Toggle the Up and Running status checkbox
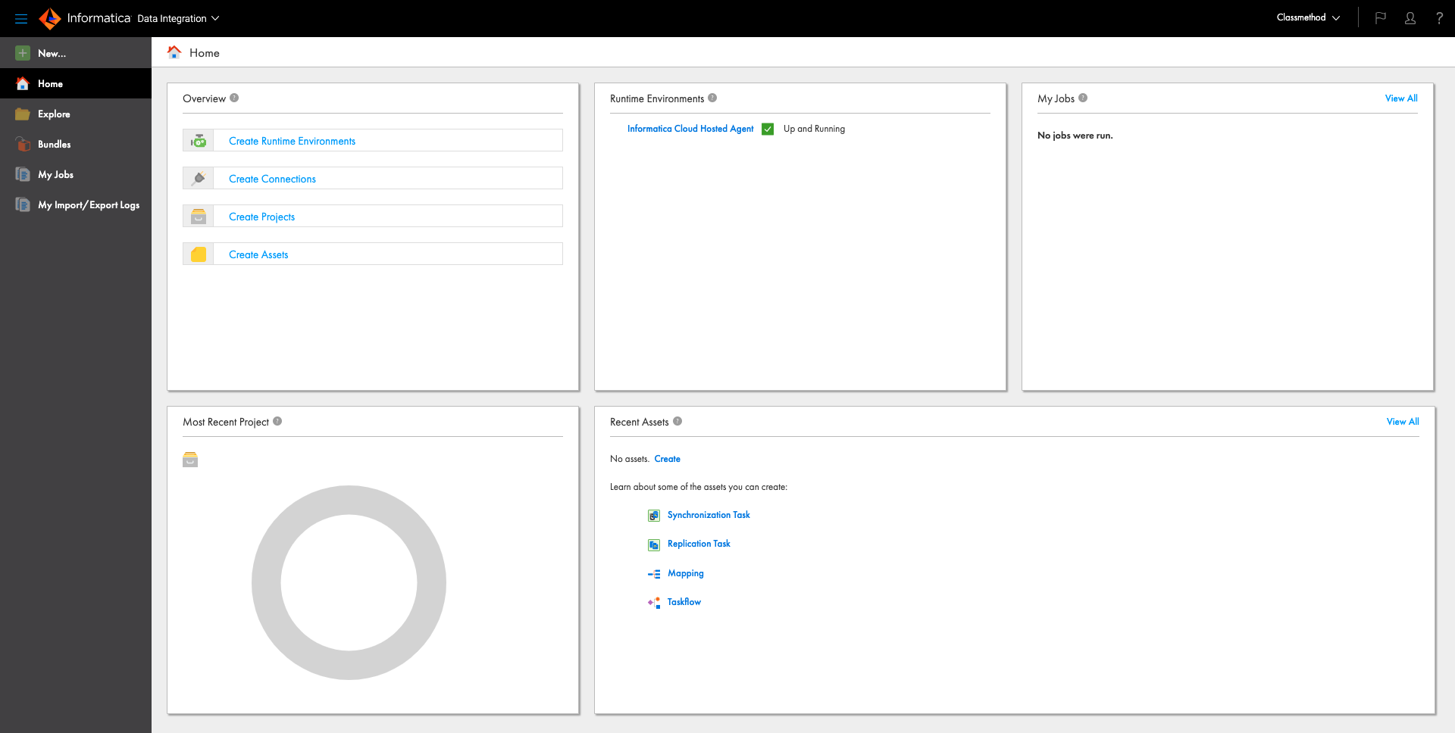The image size is (1455, 733). 768,129
